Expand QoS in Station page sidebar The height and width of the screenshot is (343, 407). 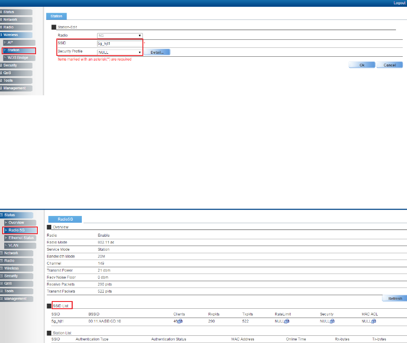tap(16, 73)
